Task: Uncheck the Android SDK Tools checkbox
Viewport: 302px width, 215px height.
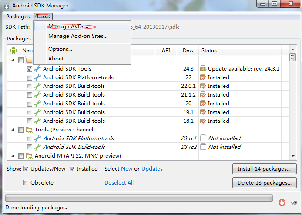Action: click(x=29, y=69)
